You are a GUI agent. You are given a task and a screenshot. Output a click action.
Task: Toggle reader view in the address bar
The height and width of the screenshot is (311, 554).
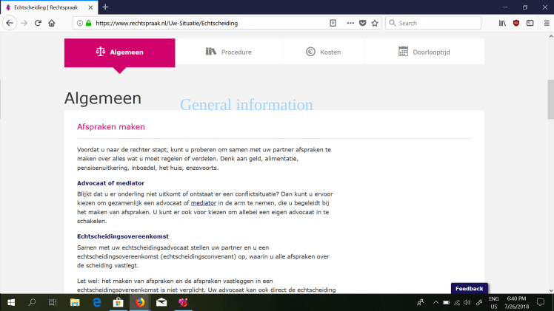333,23
